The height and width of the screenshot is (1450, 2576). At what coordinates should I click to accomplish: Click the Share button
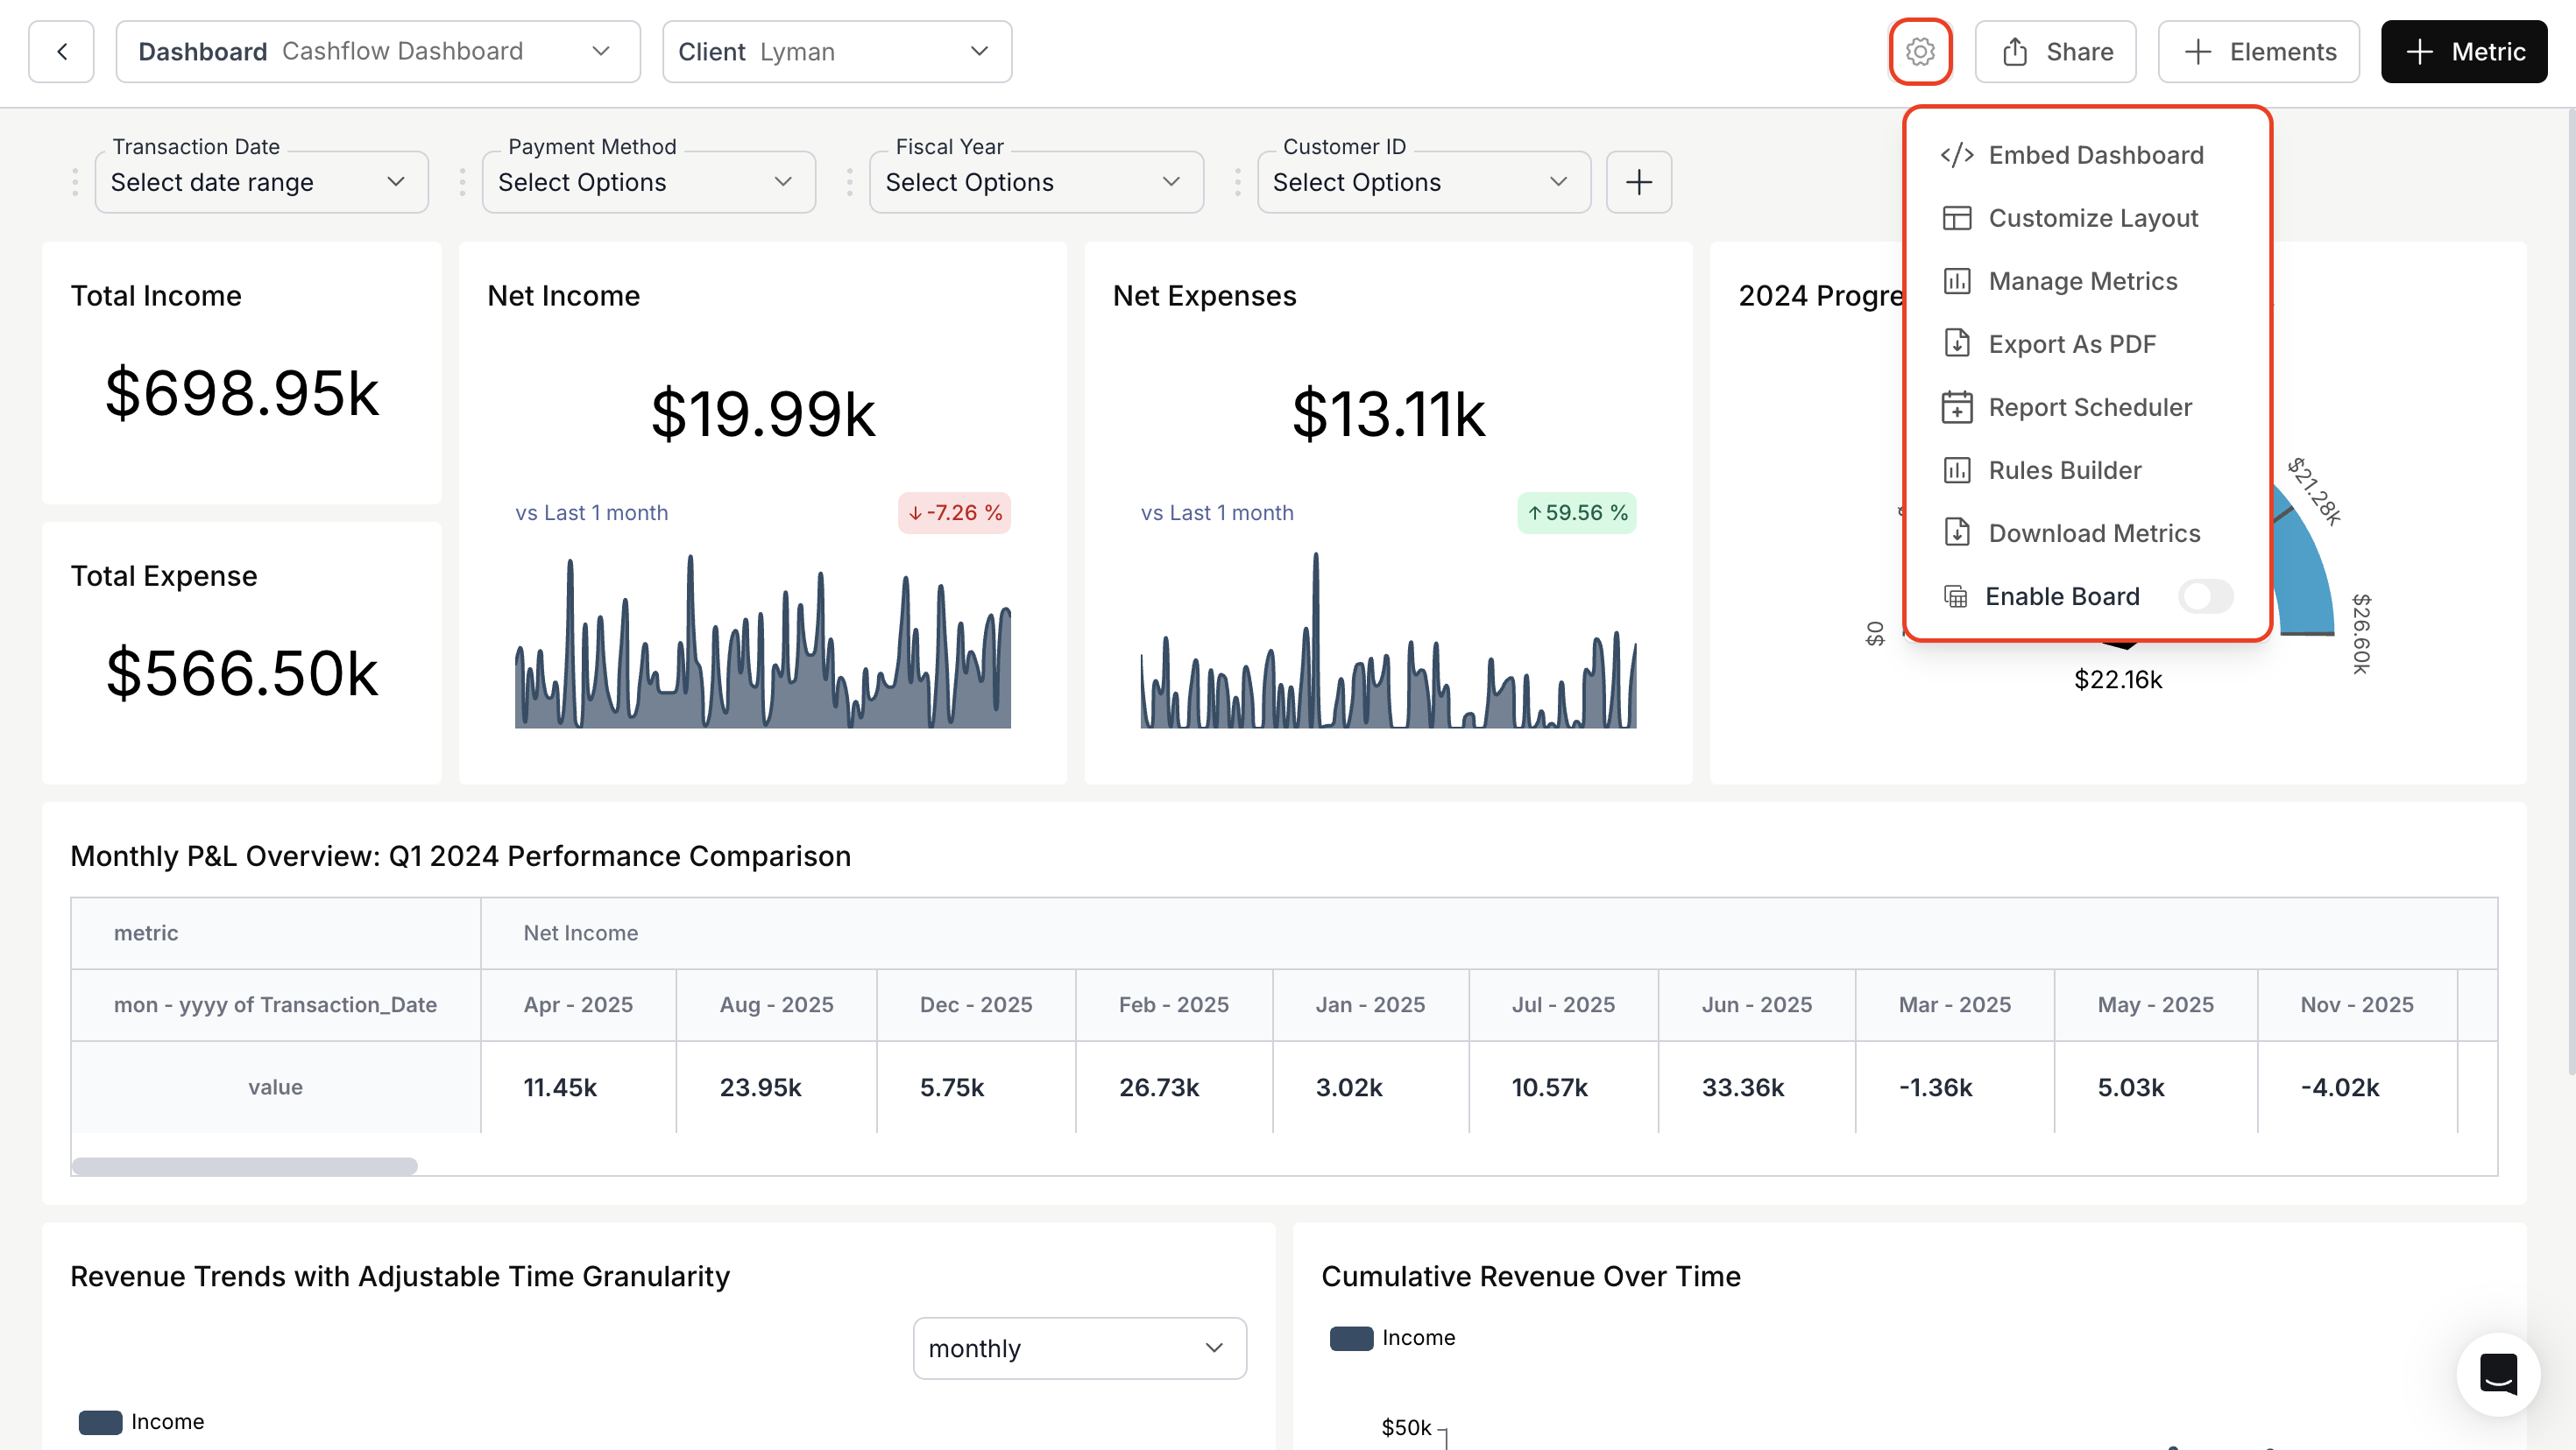pos(2055,51)
